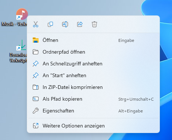
Task: Select An Schnellzugriff anheften
Action: (x=93, y=64)
